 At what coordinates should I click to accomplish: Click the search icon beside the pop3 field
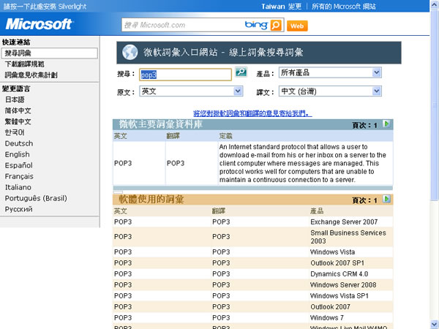(241, 73)
